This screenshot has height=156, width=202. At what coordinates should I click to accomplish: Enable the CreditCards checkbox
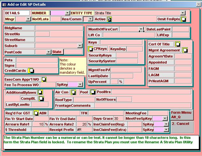tap(31, 71)
